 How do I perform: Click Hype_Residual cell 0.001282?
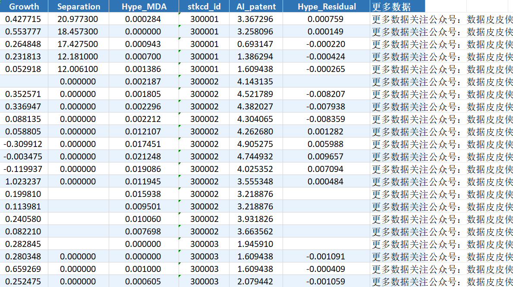(327, 131)
